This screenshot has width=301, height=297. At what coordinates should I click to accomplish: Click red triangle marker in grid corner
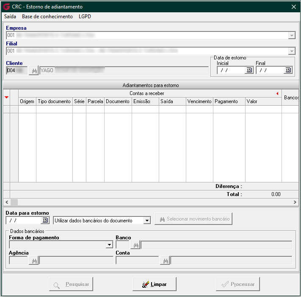6,97
